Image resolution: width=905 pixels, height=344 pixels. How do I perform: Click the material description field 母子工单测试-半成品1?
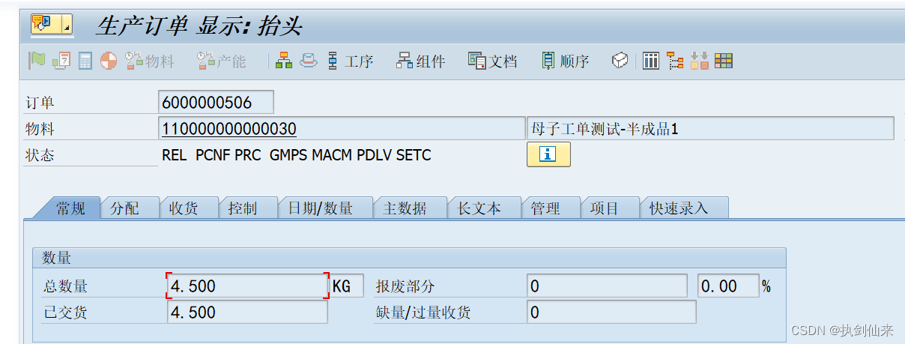coord(710,128)
